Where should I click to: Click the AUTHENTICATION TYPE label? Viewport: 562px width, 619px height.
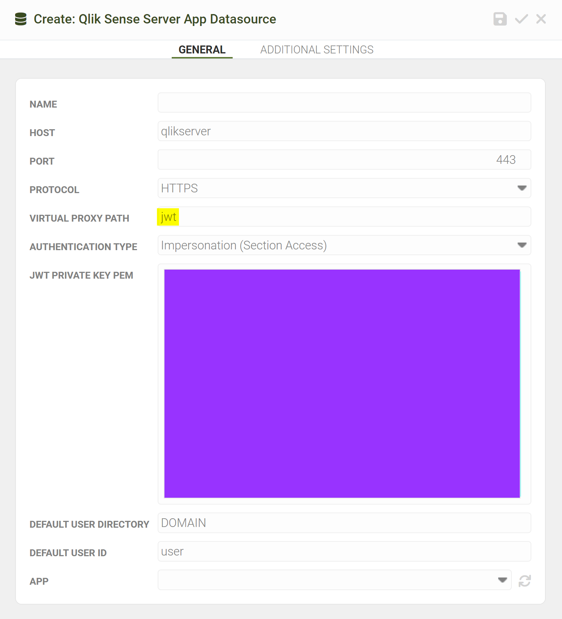[83, 247]
